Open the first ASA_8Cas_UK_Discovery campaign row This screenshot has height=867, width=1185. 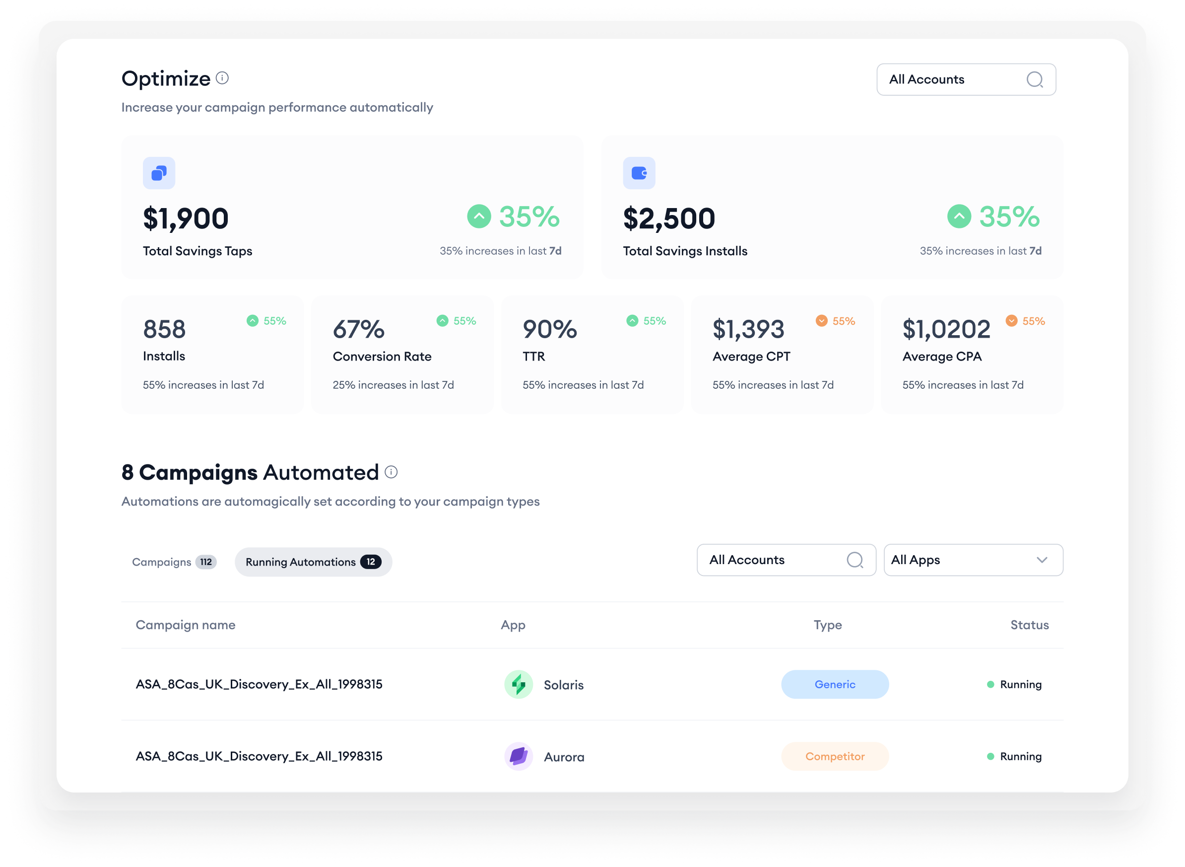pos(592,684)
